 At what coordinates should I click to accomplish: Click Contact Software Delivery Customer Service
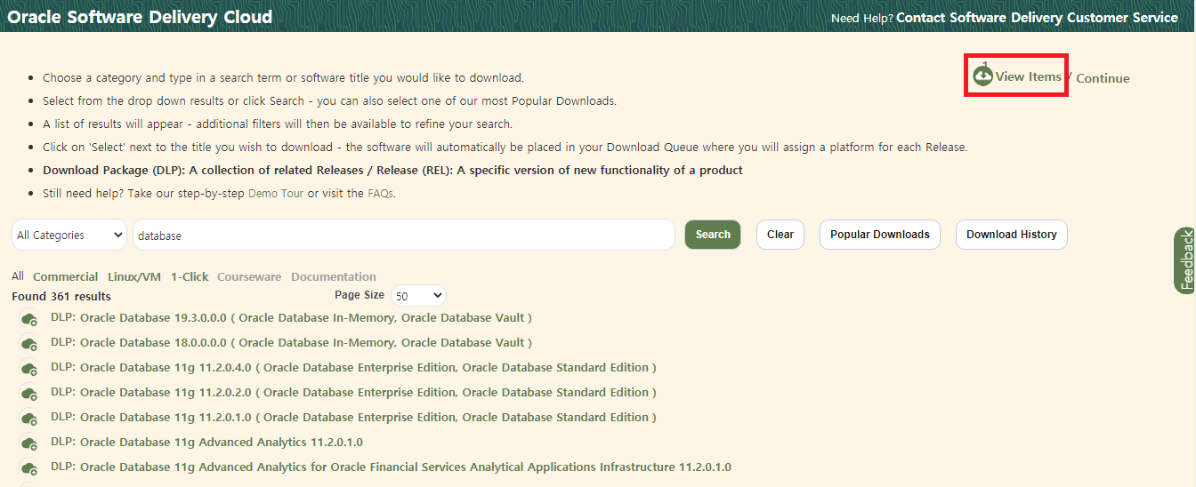1037,18
